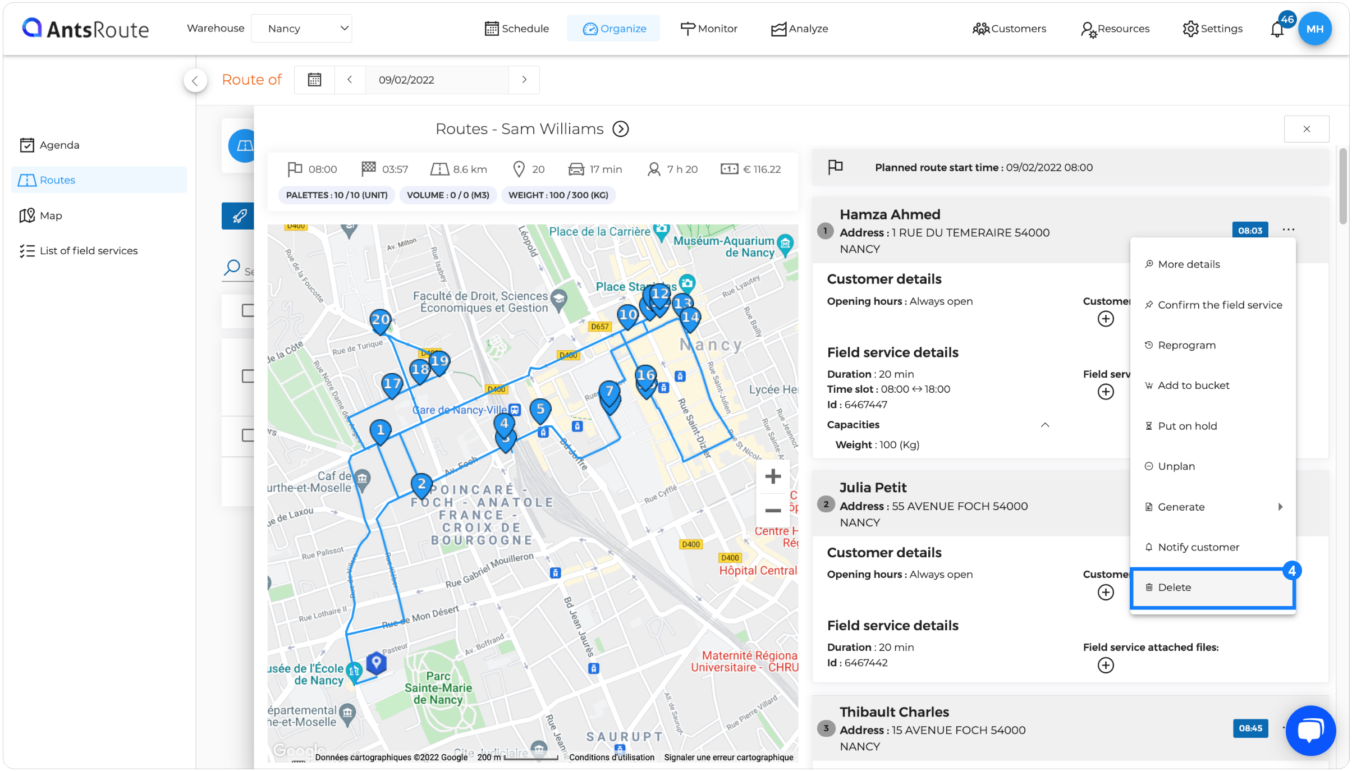Open the Resources section
This screenshot has height=771, width=1352.
[x=1115, y=29]
